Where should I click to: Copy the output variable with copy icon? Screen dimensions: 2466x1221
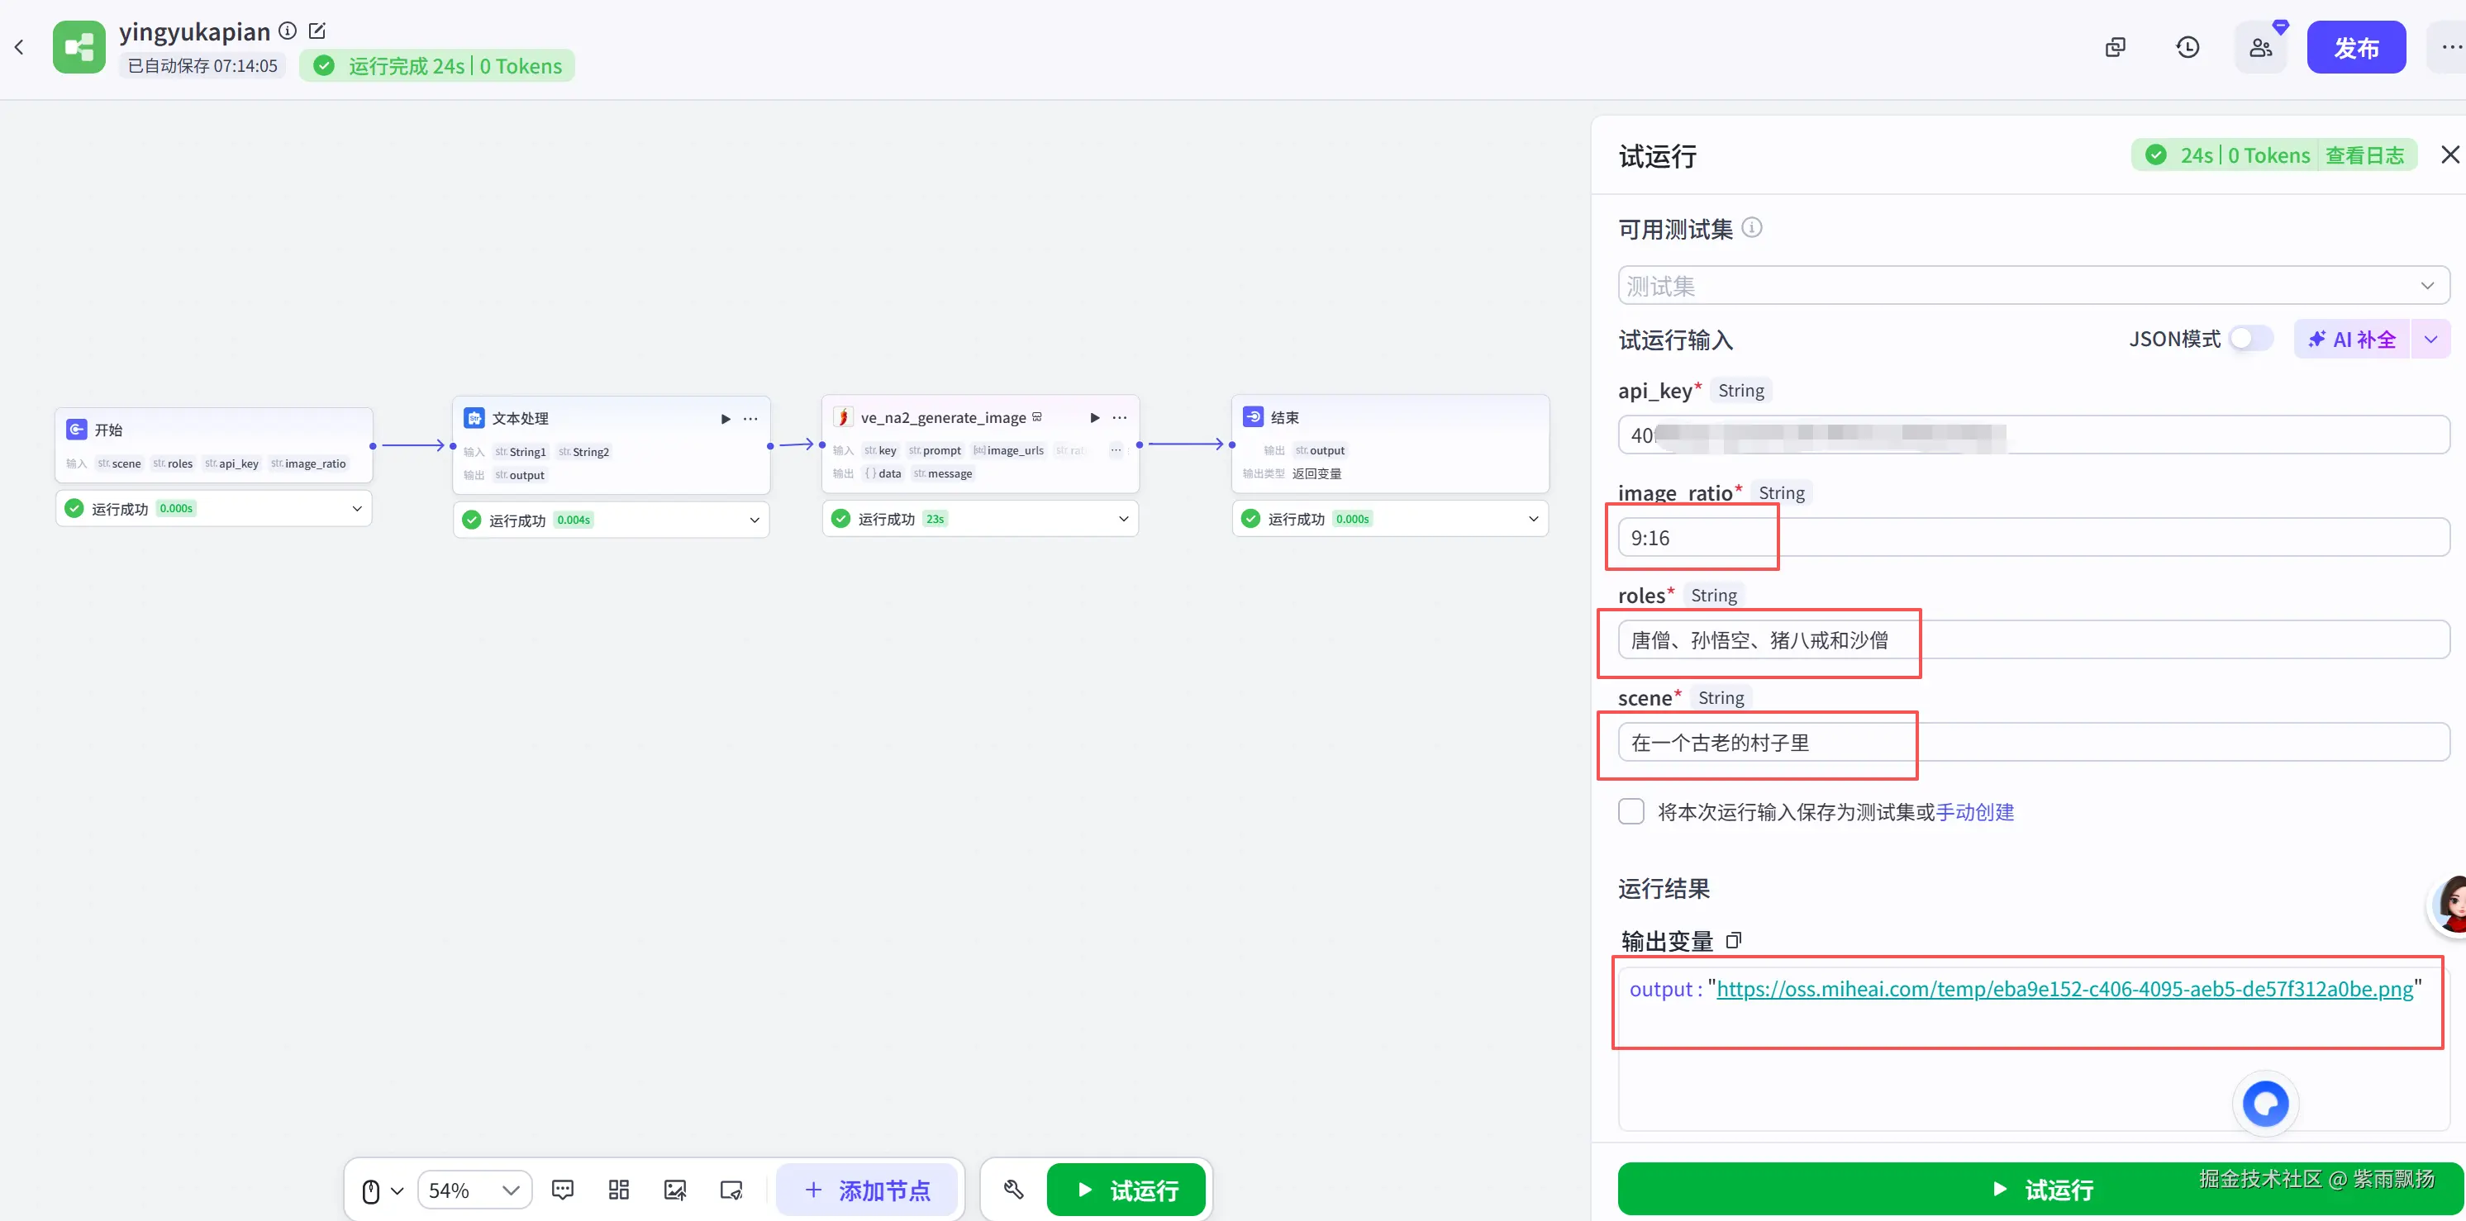1734,941
